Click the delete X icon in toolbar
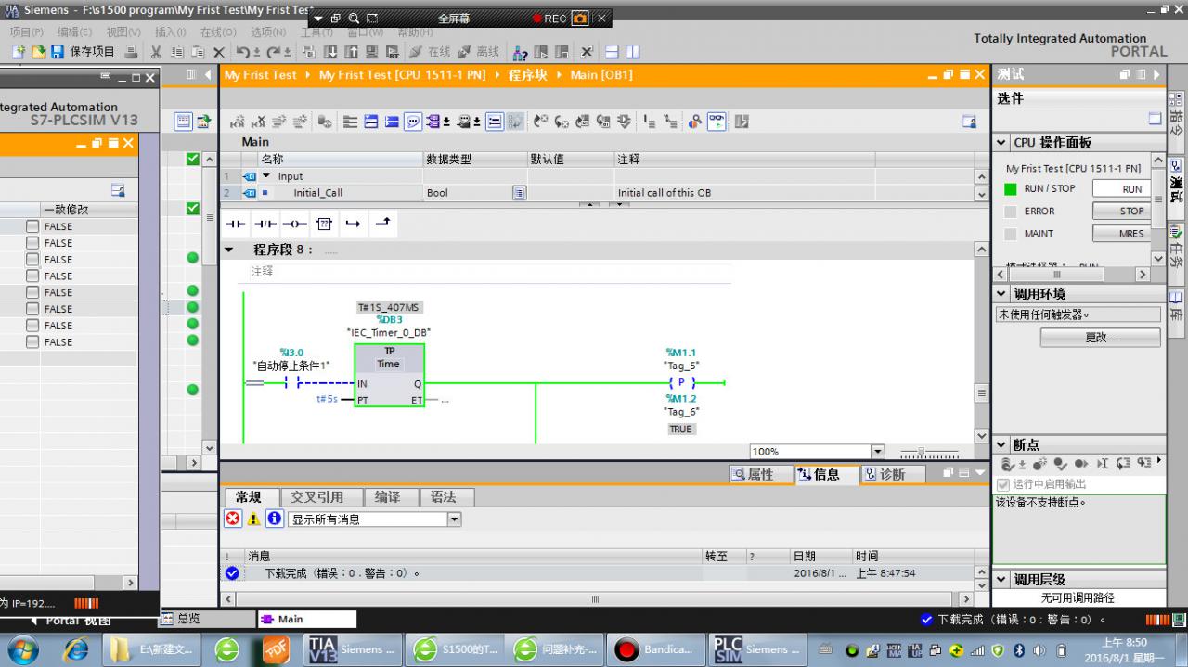 (x=219, y=52)
